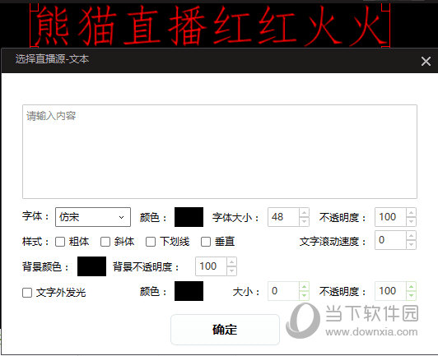Increase glow 不透明度 with up arrow
438x356 pixels.
[x=411, y=287]
